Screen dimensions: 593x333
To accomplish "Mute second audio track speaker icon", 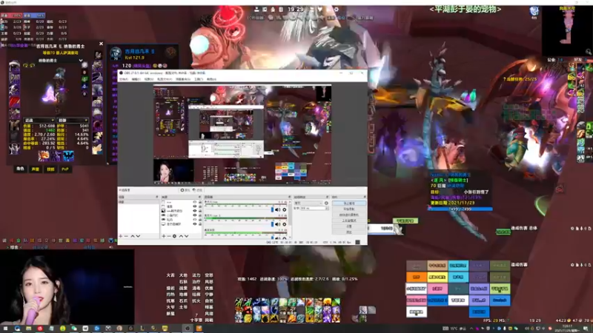I will (x=278, y=224).
